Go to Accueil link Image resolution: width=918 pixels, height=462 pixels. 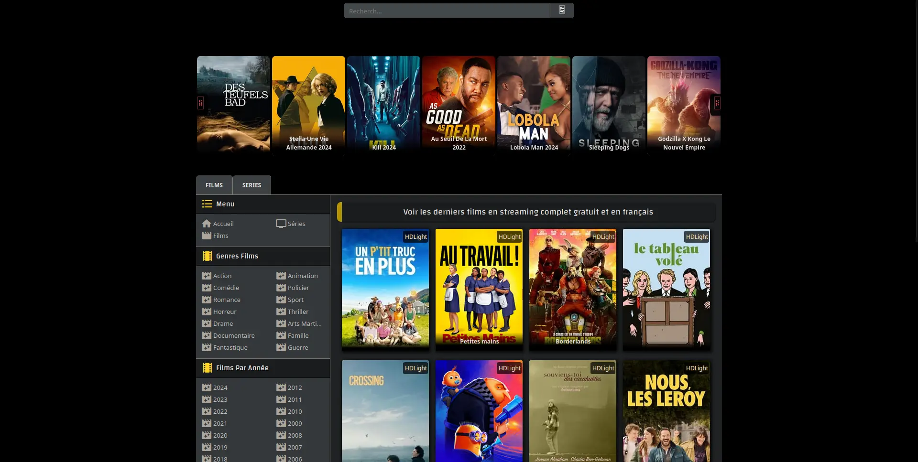223,224
